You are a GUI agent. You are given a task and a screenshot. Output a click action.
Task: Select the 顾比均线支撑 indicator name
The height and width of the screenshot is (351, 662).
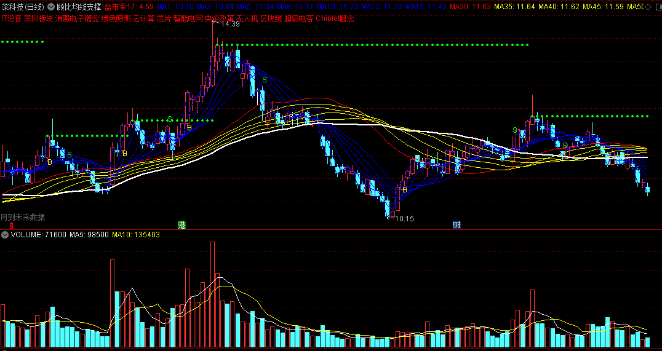[79, 7]
